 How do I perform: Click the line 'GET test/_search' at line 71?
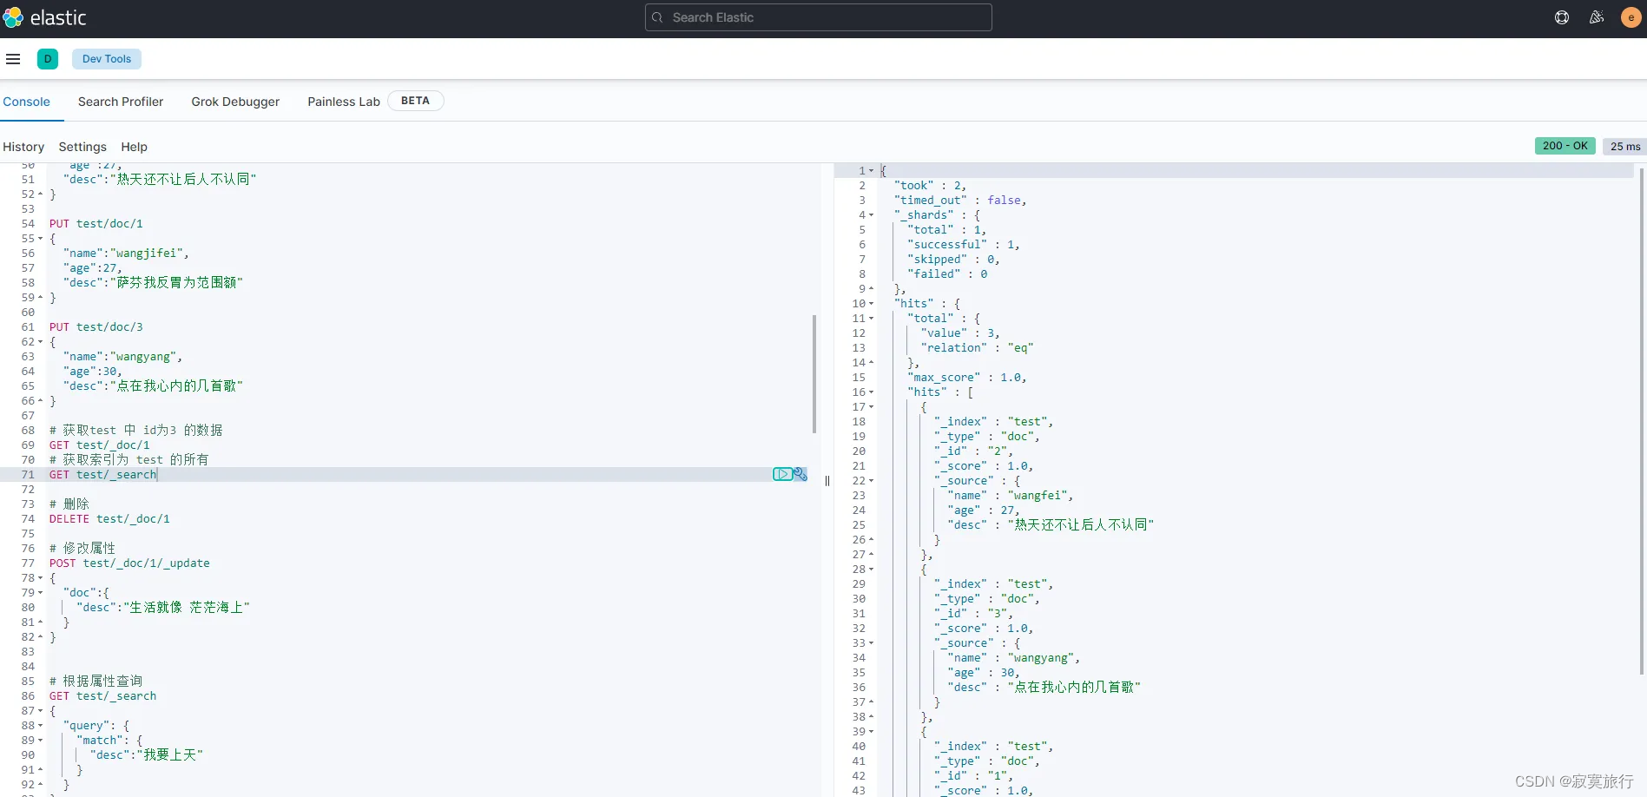point(103,474)
